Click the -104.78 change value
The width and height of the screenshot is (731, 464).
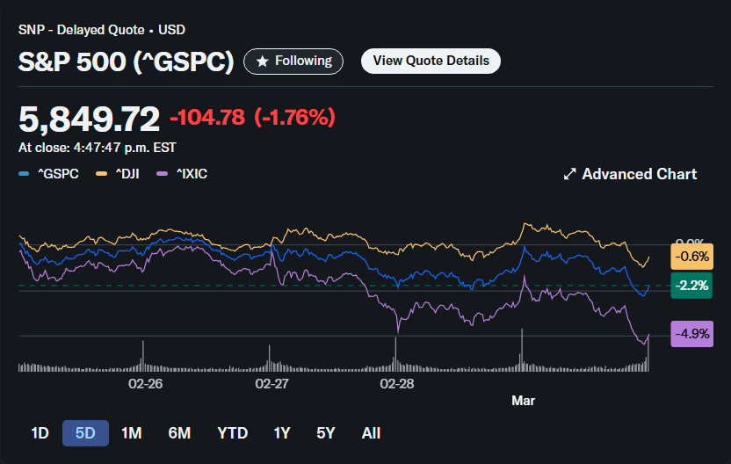(x=207, y=117)
